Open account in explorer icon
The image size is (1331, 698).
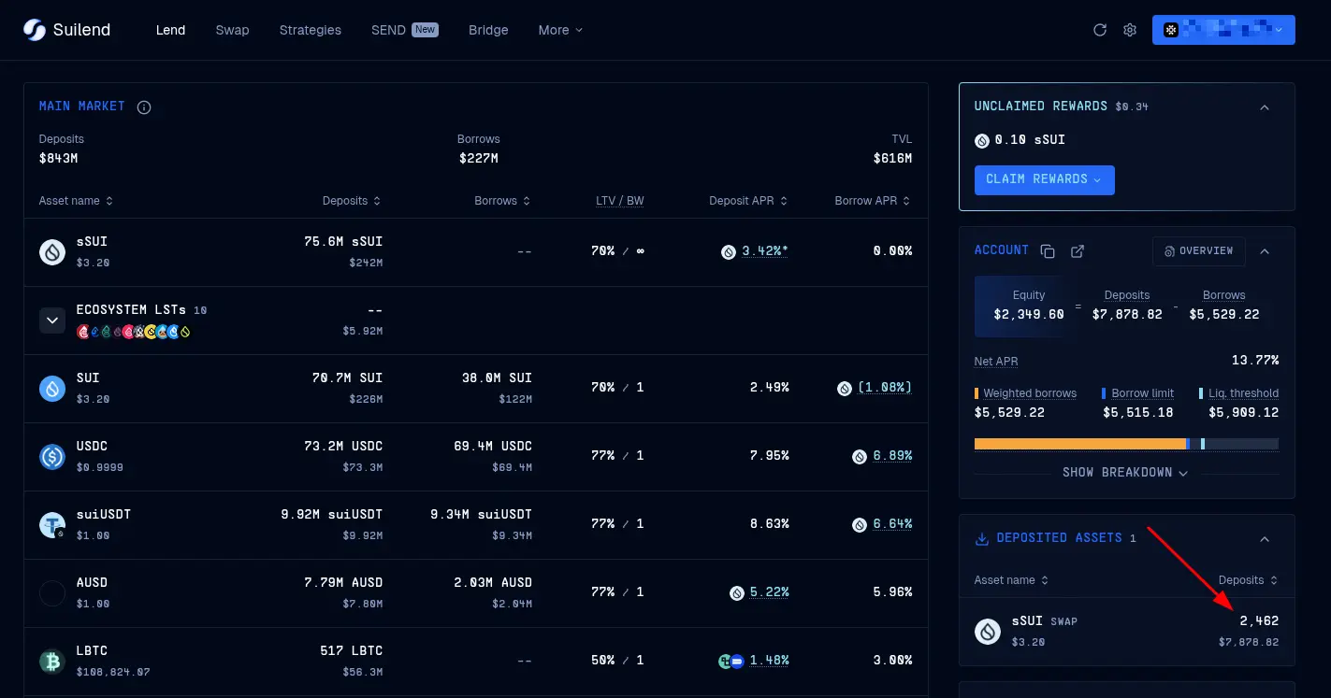(1078, 251)
